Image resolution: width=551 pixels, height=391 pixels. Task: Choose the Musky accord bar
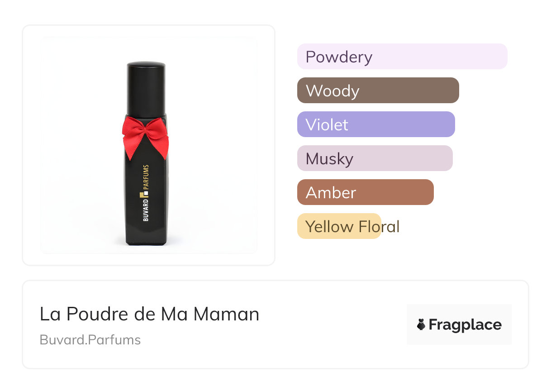(x=375, y=158)
